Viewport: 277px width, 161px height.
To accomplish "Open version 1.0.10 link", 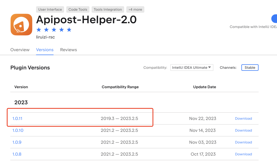I will click(x=18, y=130).
